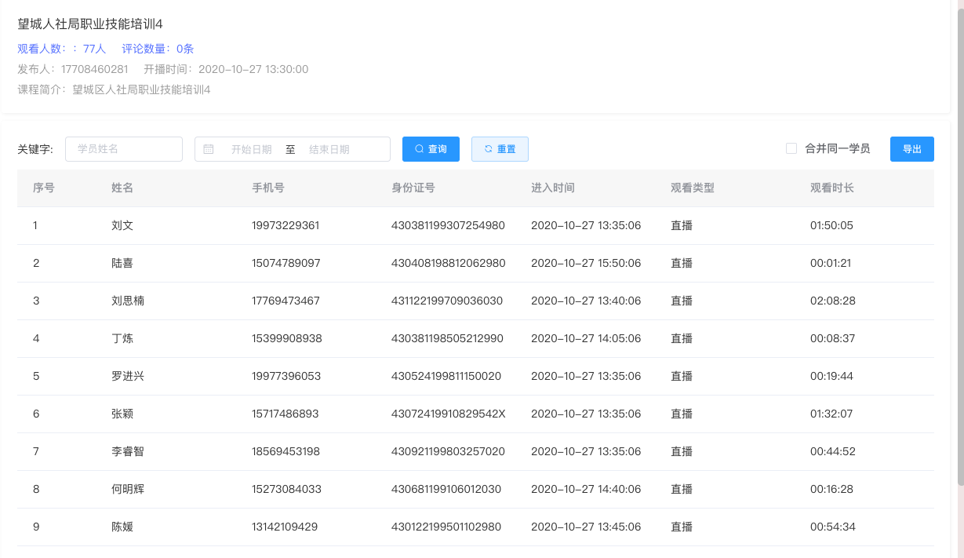Select the name 丁炼 in row 4
The image size is (964, 558).
click(122, 339)
